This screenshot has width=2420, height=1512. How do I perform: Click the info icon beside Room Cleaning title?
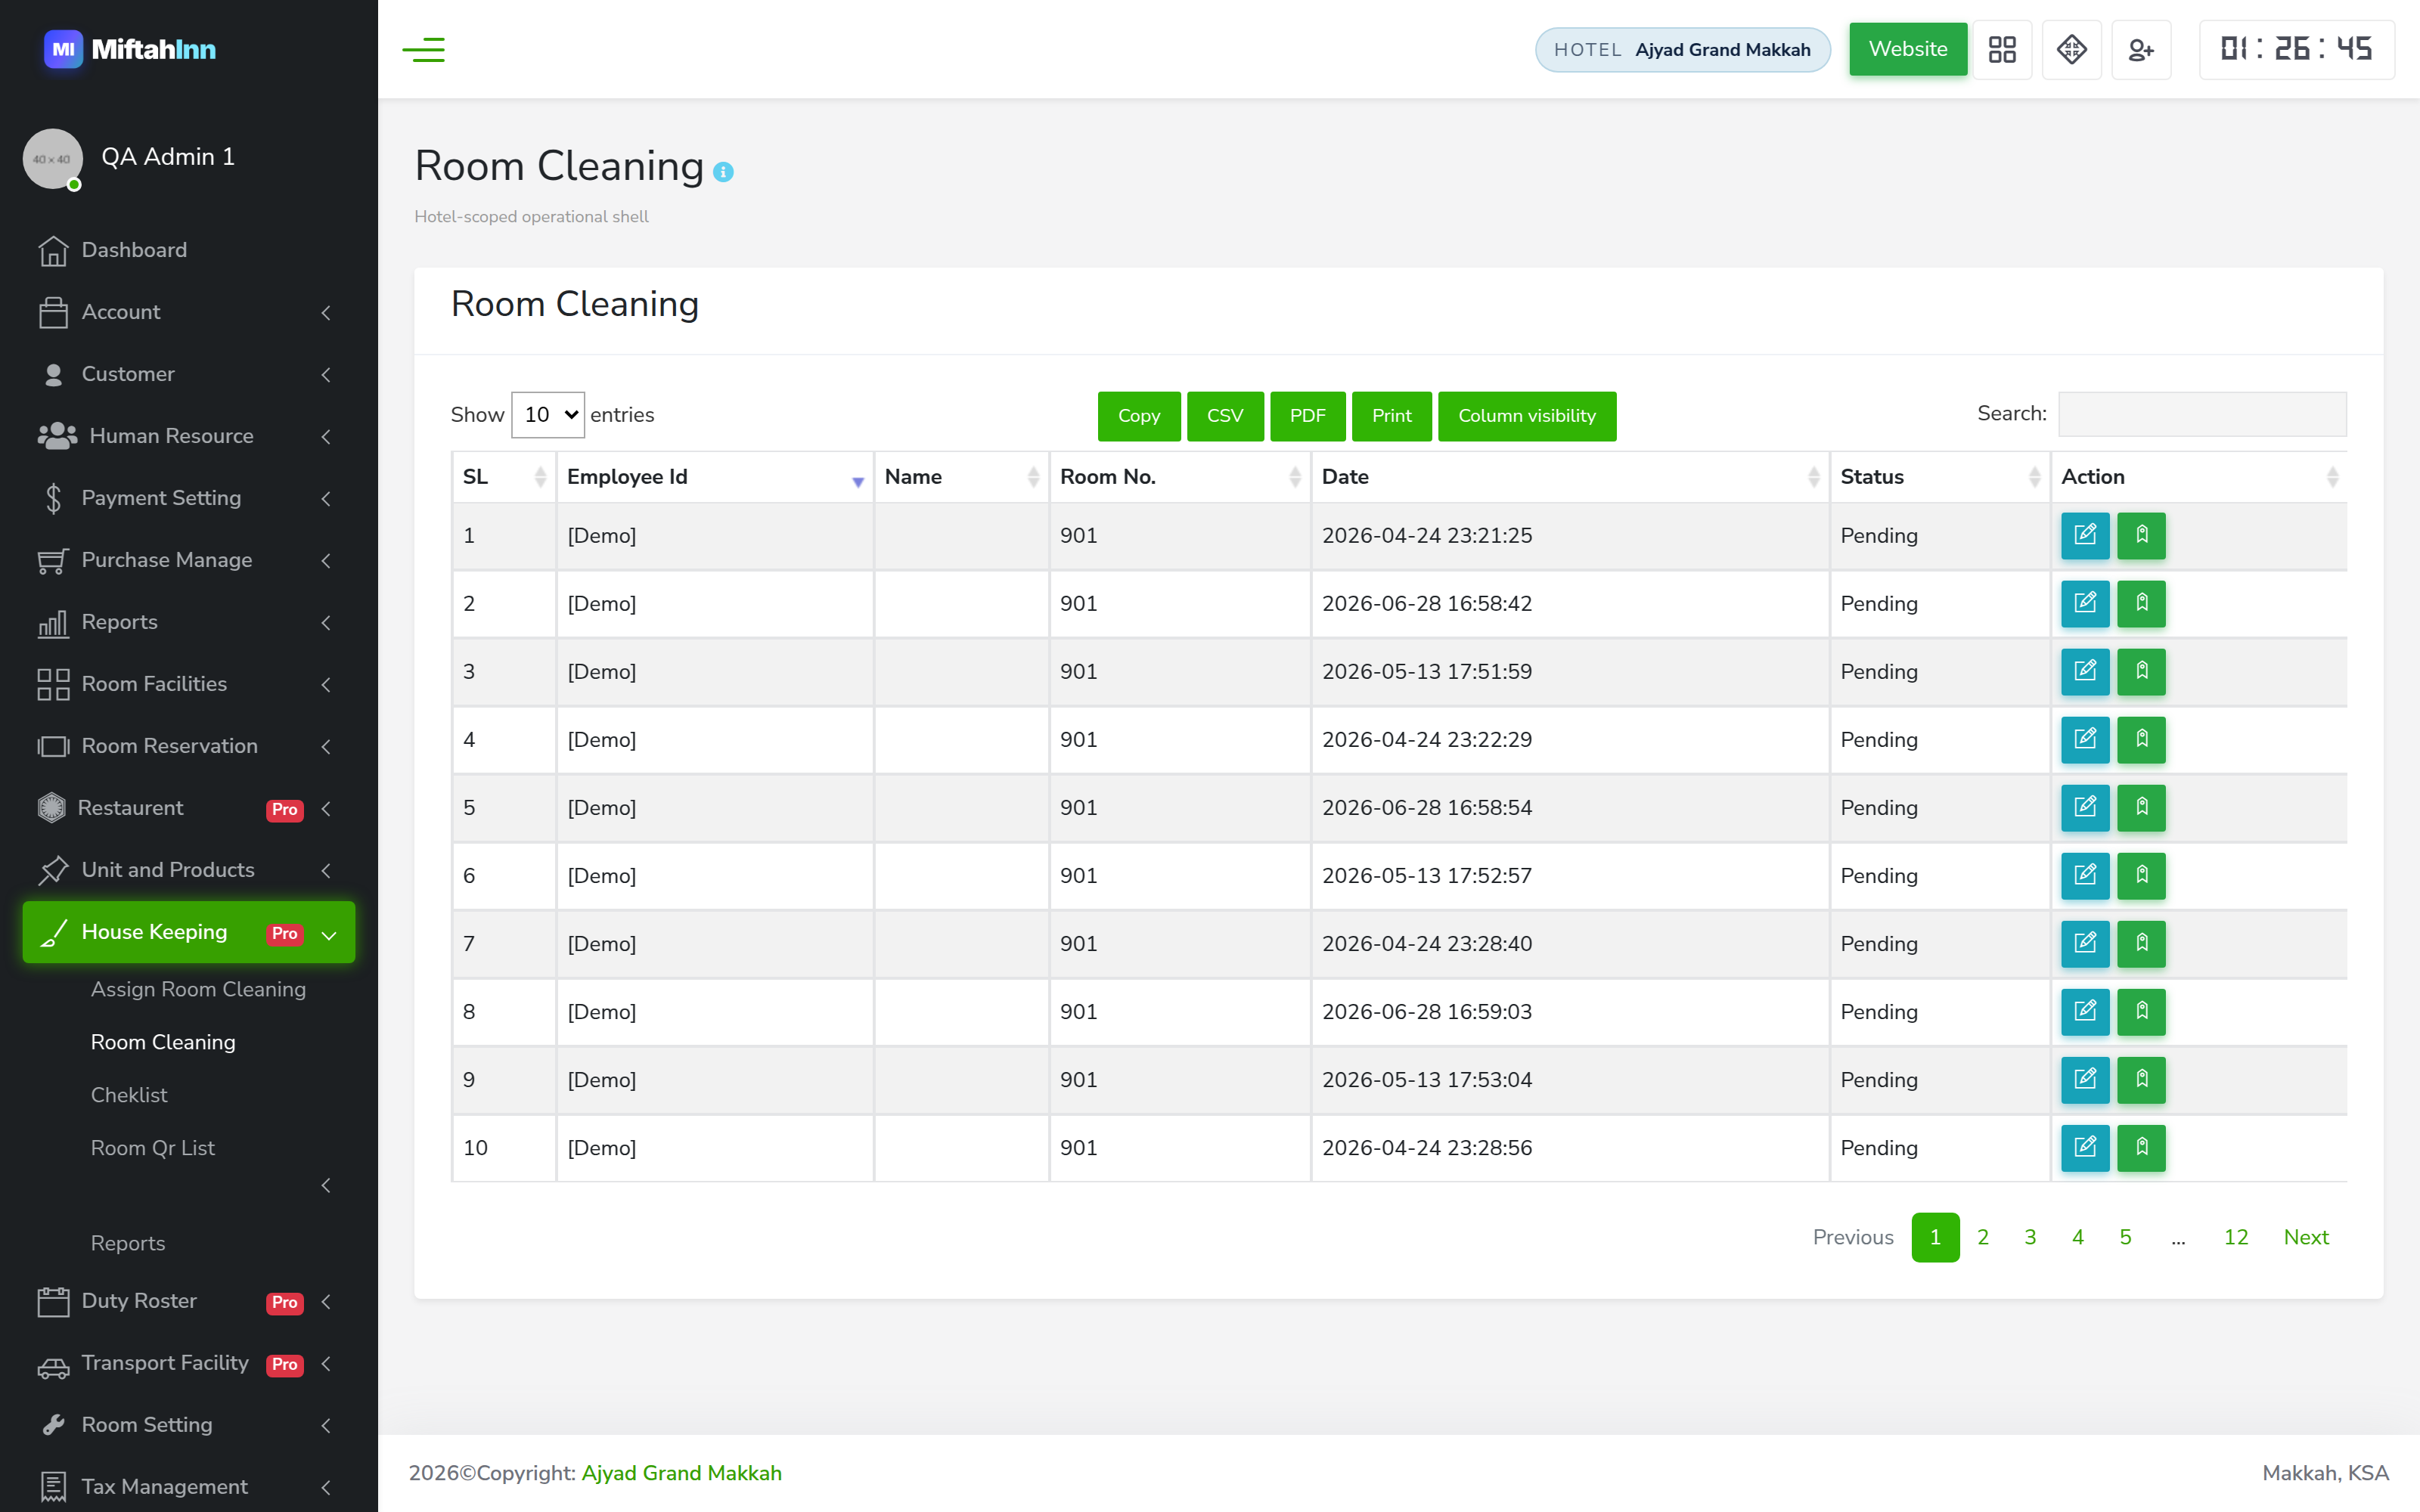(723, 172)
